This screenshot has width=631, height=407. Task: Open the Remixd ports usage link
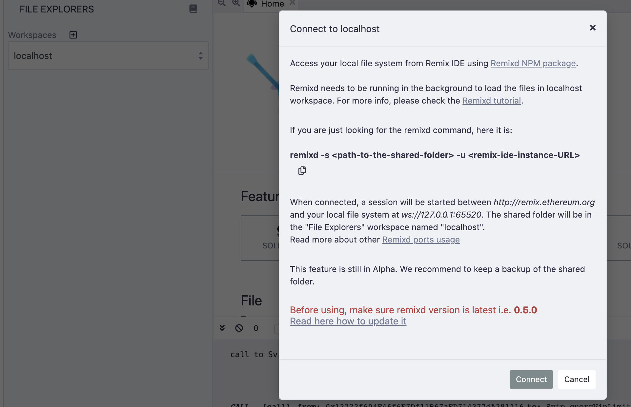(421, 240)
